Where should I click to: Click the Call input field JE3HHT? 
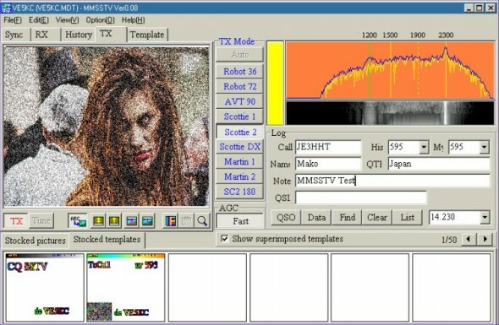(x=328, y=147)
